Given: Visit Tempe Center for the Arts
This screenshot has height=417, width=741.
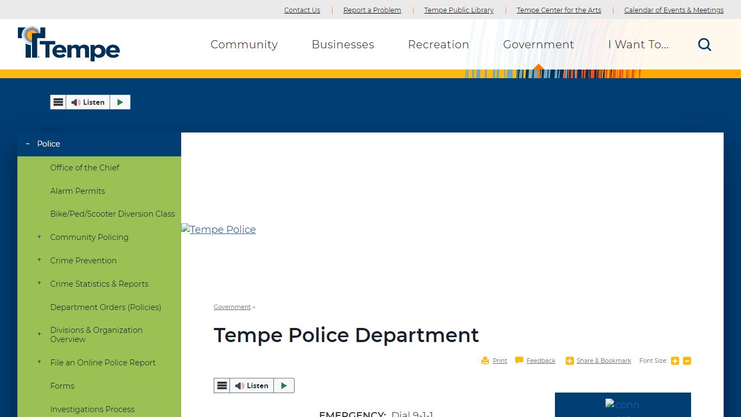Looking at the screenshot, I should 559,10.
